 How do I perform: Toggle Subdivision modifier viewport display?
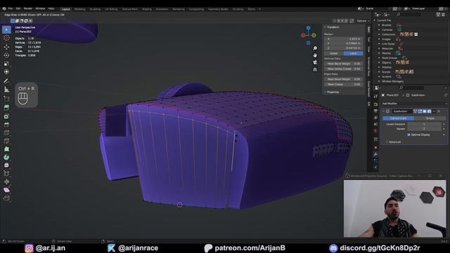(425, 111)
